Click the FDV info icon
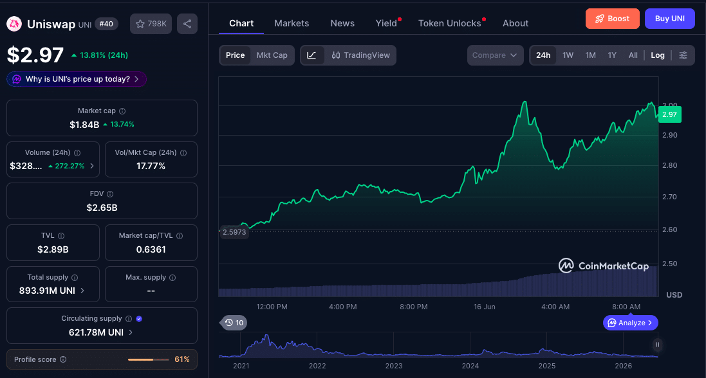706x378 pixels. [x=110, y=194]
